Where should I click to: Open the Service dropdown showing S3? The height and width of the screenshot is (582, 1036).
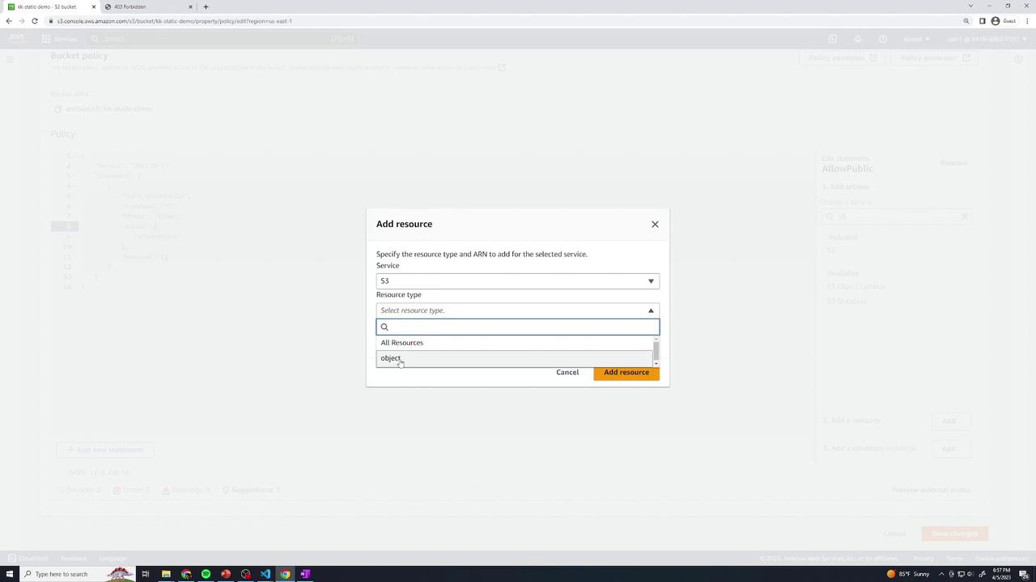click(518, 280)
